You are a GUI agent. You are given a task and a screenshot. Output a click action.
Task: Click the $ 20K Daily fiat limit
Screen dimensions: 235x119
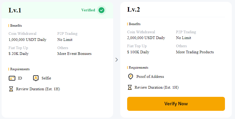tap(19, 54)
